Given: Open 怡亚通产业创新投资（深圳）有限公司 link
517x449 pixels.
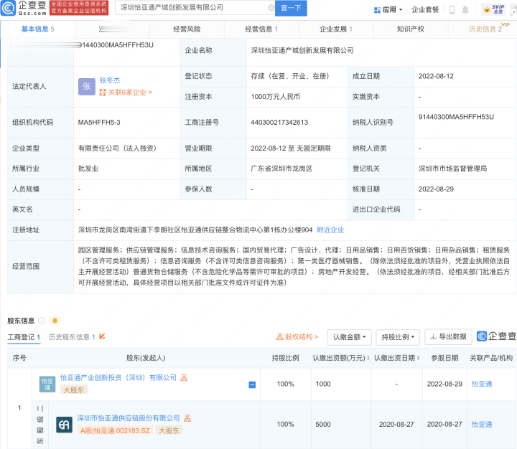Looking at the screenshot, I should [118, 378].
